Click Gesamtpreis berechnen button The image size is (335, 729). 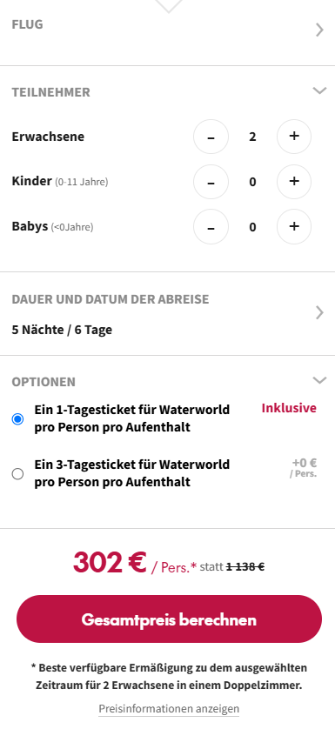tap(169, 619)
